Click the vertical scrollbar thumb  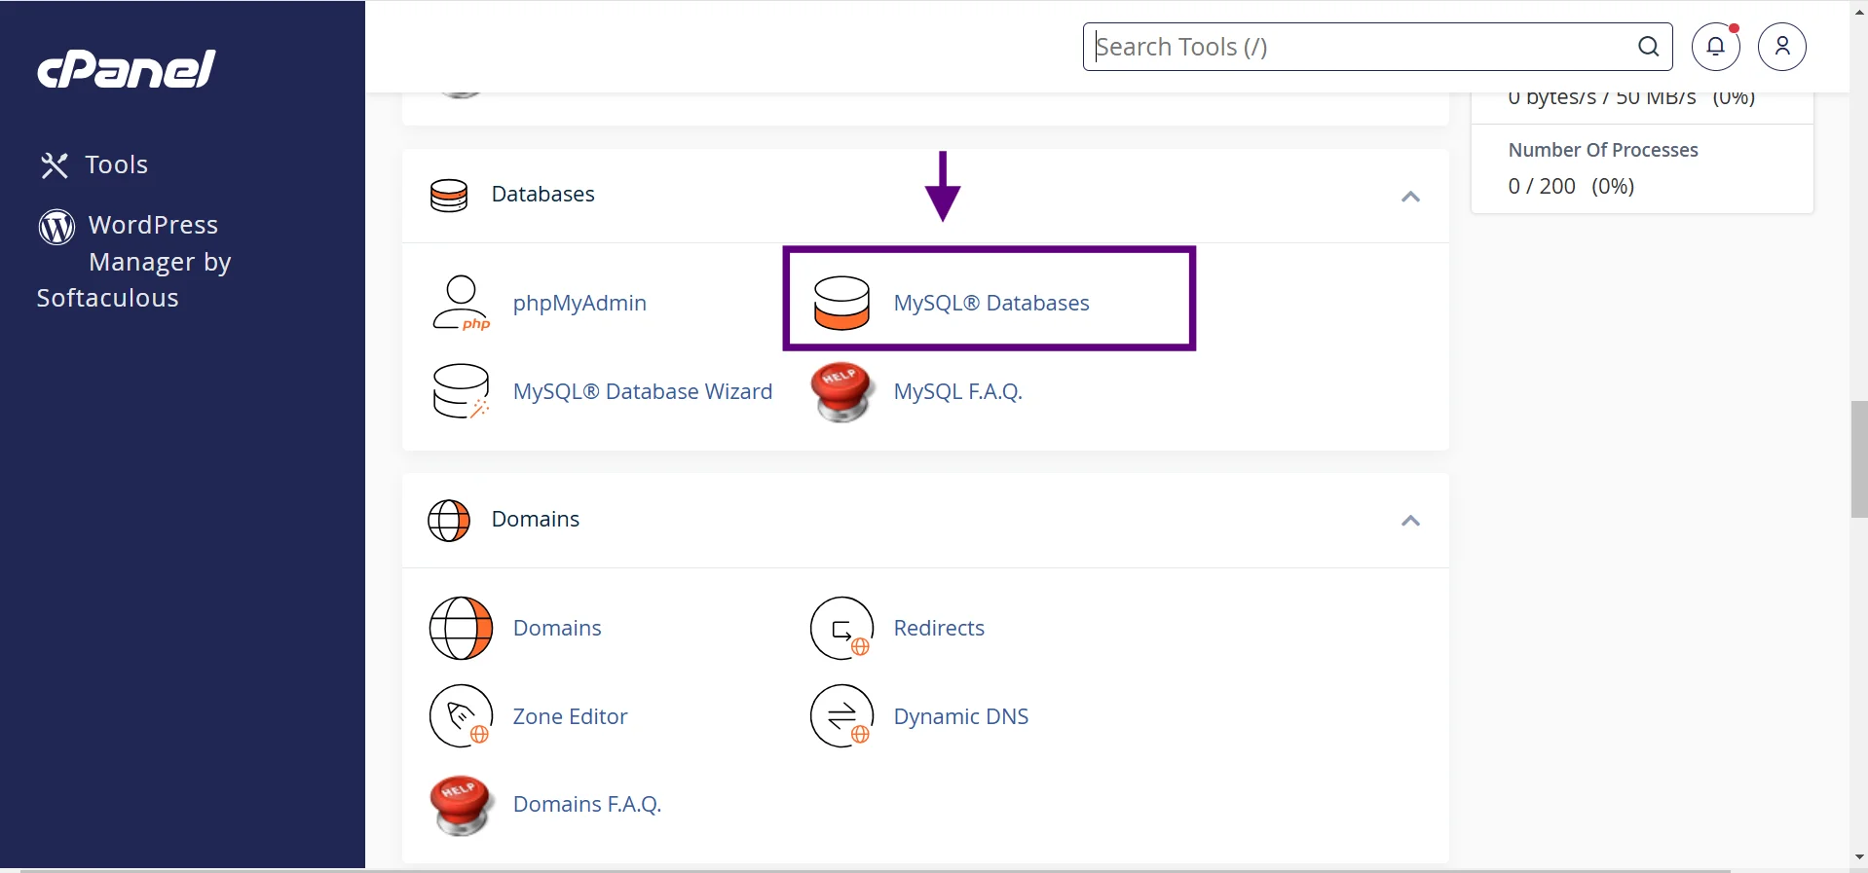tap(1858, 458)
